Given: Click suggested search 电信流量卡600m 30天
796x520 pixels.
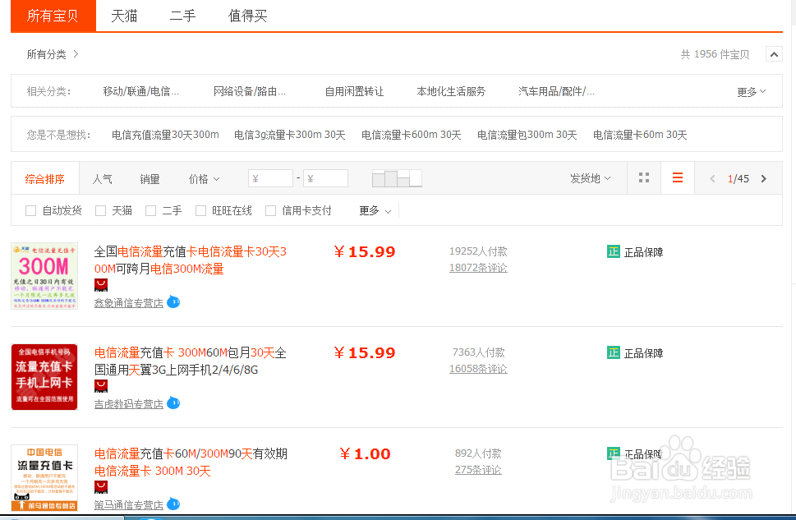Looking at the screenshot, I should point(411,135).
